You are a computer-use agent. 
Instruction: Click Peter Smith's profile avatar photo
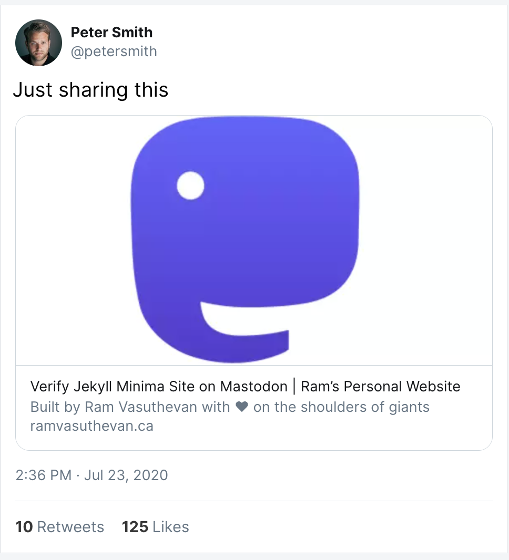pos(39,43)
